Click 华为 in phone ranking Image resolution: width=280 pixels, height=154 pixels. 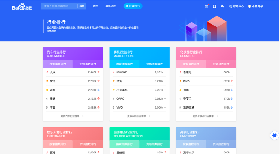pos(119,81)
